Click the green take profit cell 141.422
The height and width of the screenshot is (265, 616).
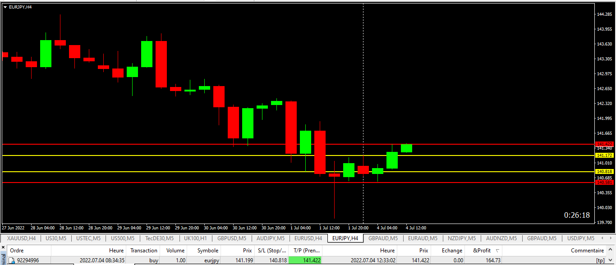pyautogui.click(x=305, y=260)
